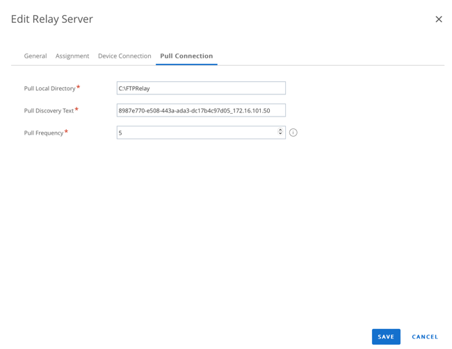Increase Pull Frequency with up arrow
Viewport: 452px width, 349px height.
point(280,130)
